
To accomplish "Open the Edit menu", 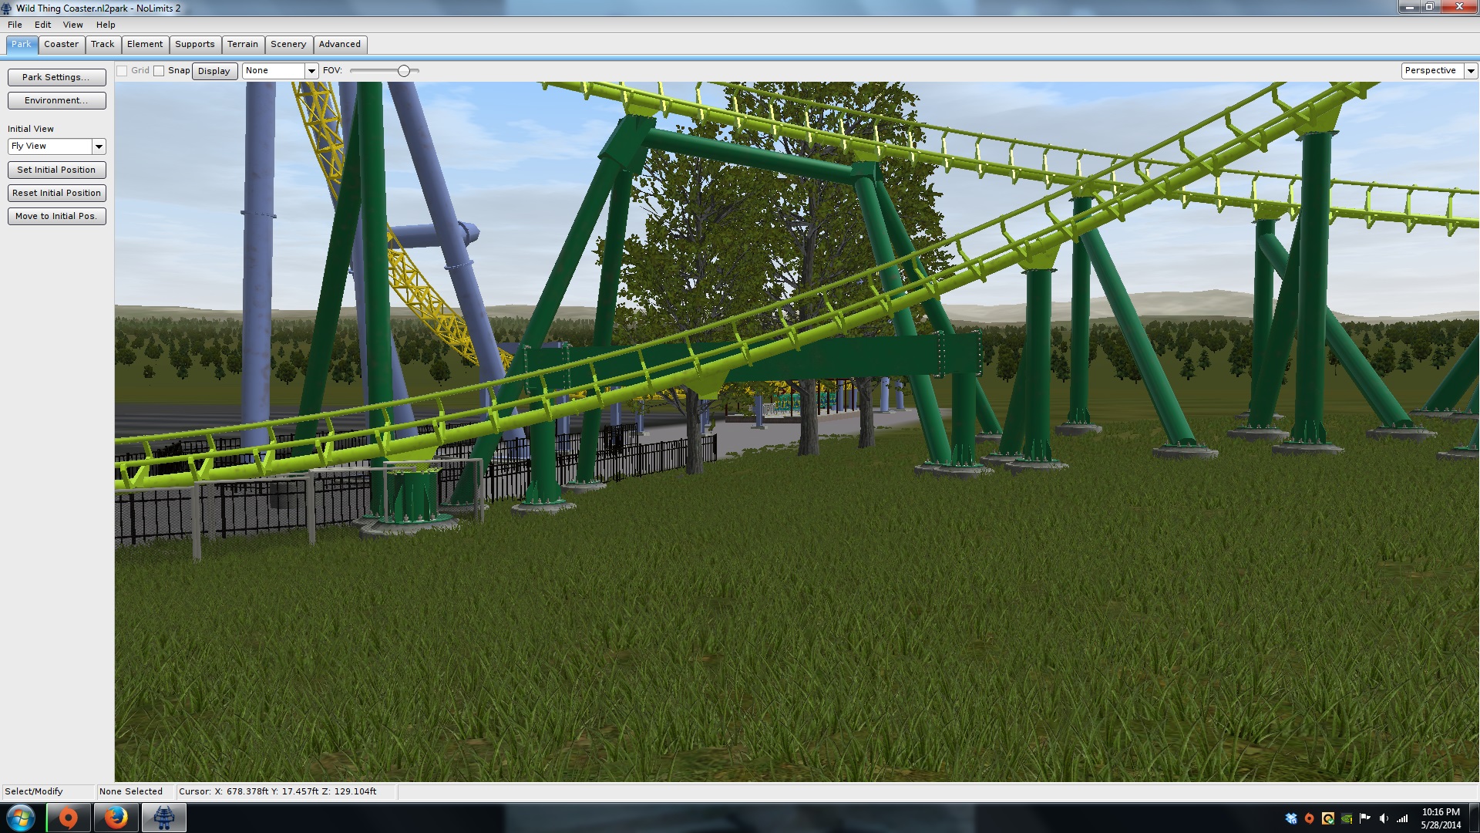I will coord(42,25).
